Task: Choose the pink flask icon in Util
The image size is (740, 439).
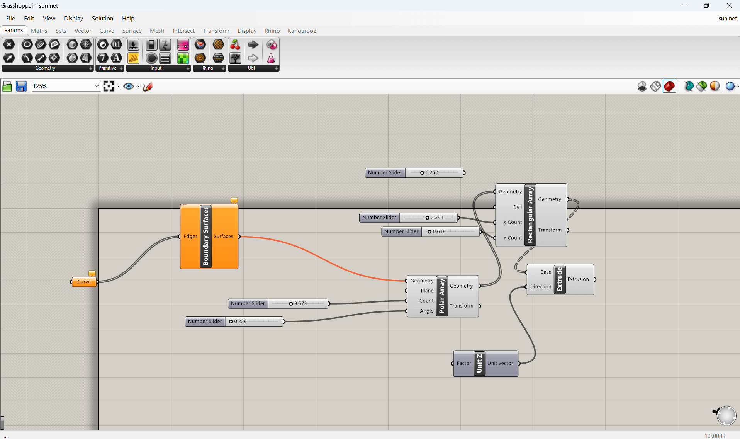Action: (x=271, y=58)
